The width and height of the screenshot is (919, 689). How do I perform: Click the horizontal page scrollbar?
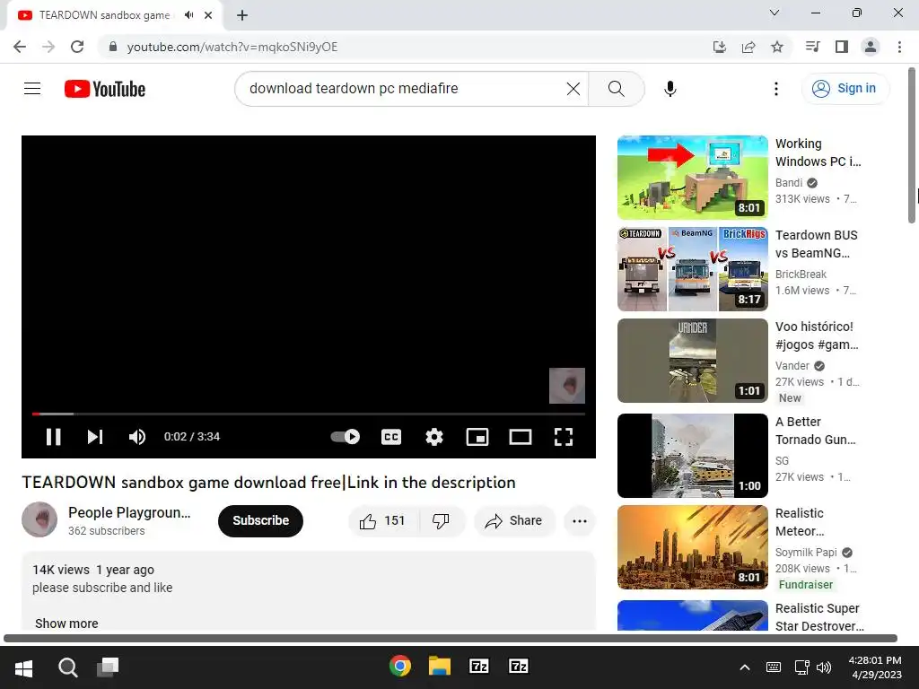coord(451,638)
